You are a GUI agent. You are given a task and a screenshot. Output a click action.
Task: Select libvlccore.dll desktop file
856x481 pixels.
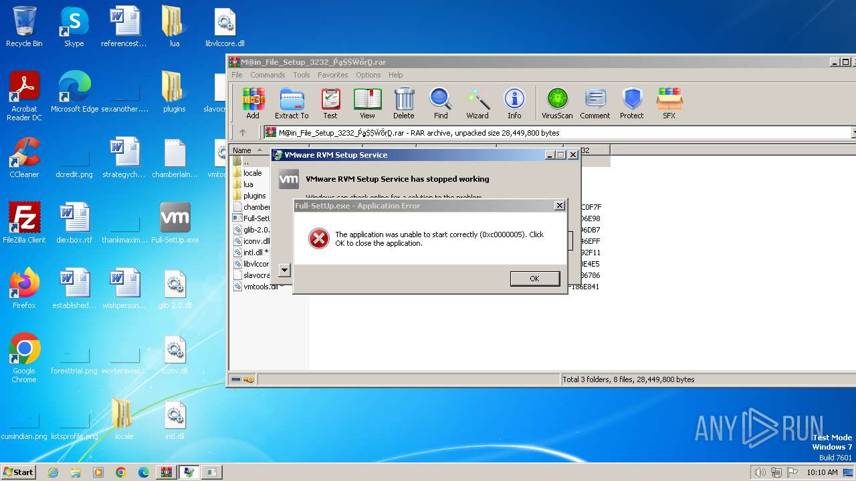[225, 27]
